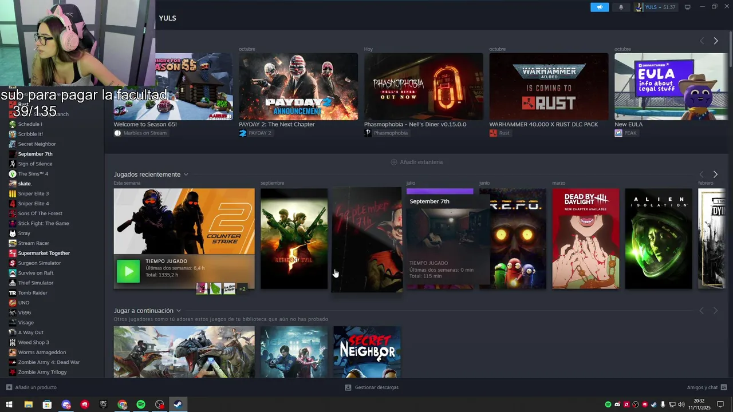The height and width of the screenshot is (412, 733).
Task: Click next arrow in Jugados recientemente shelf
Action: pos(715,174)
